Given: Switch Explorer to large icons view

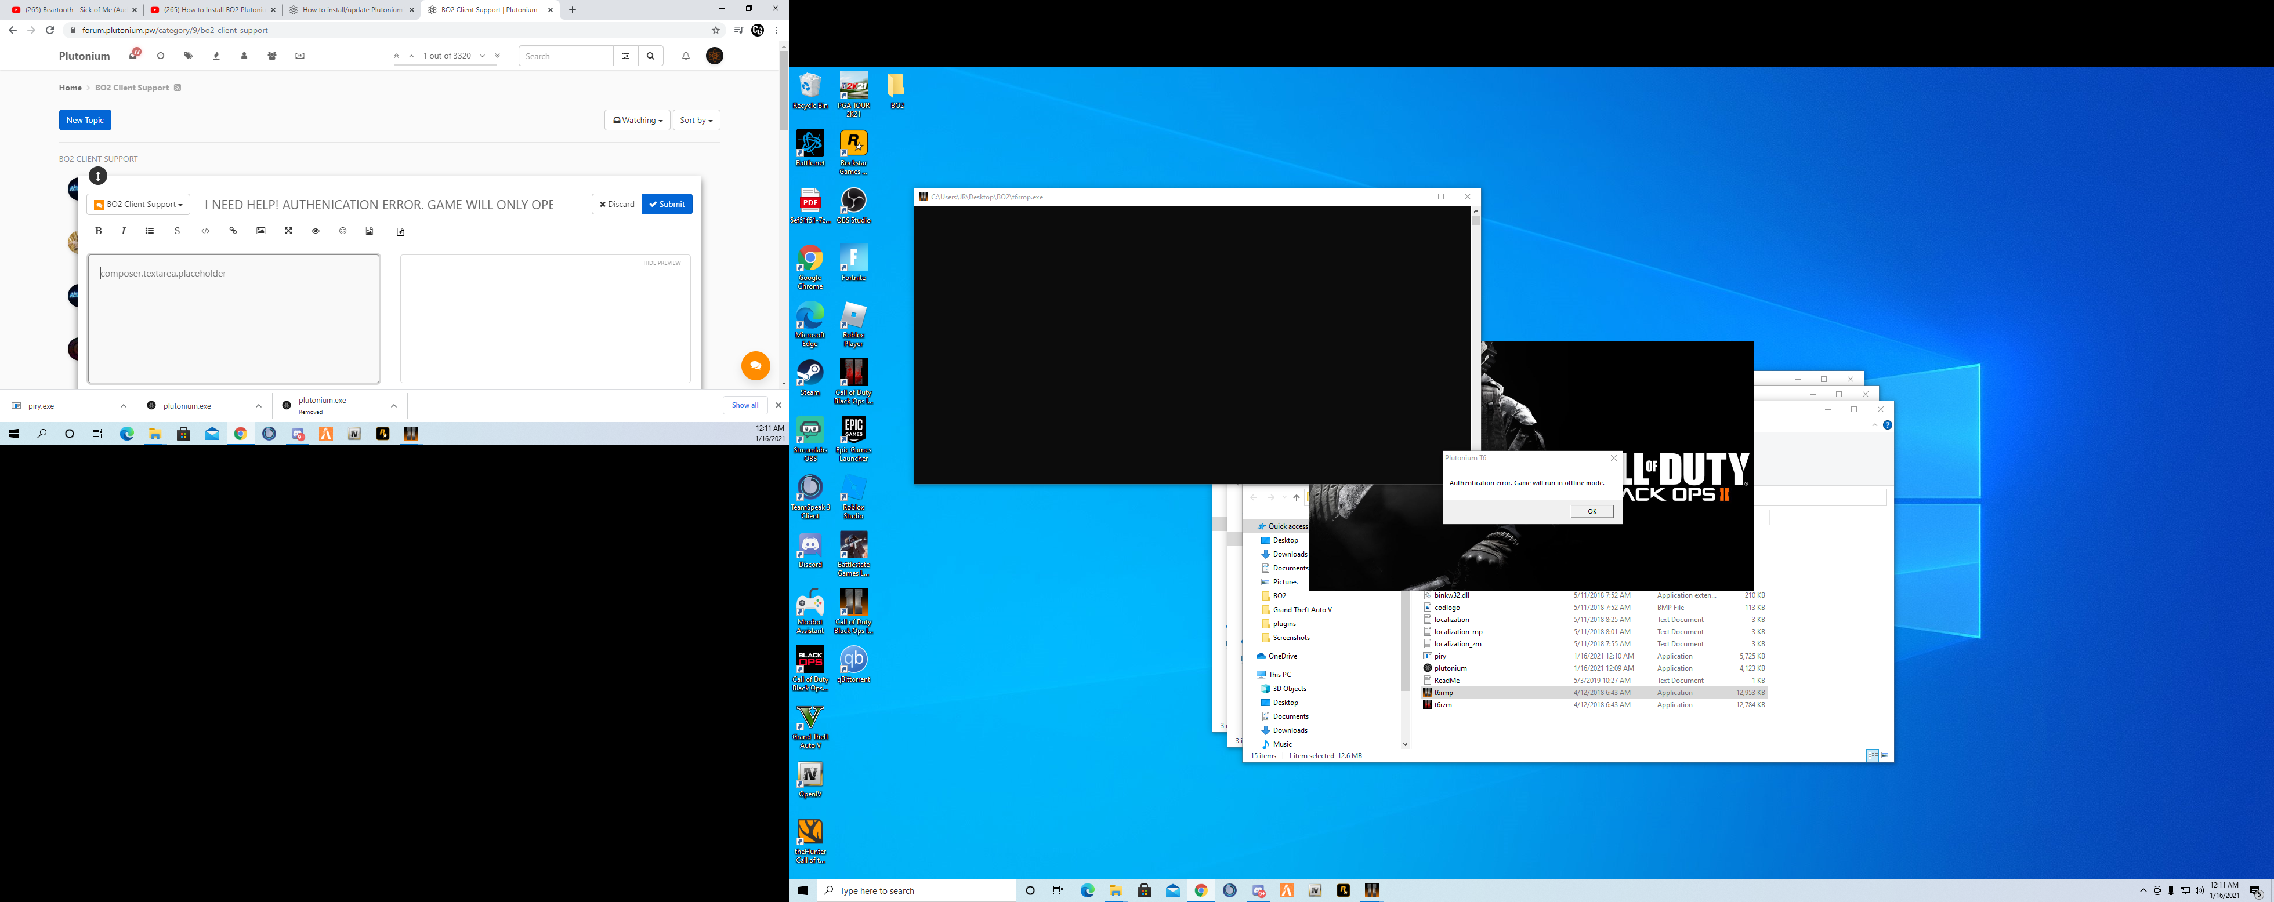Looking at the screenshot, I should click(1885, 756).
